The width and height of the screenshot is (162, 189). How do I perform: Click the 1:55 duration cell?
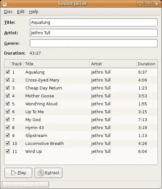143,104
